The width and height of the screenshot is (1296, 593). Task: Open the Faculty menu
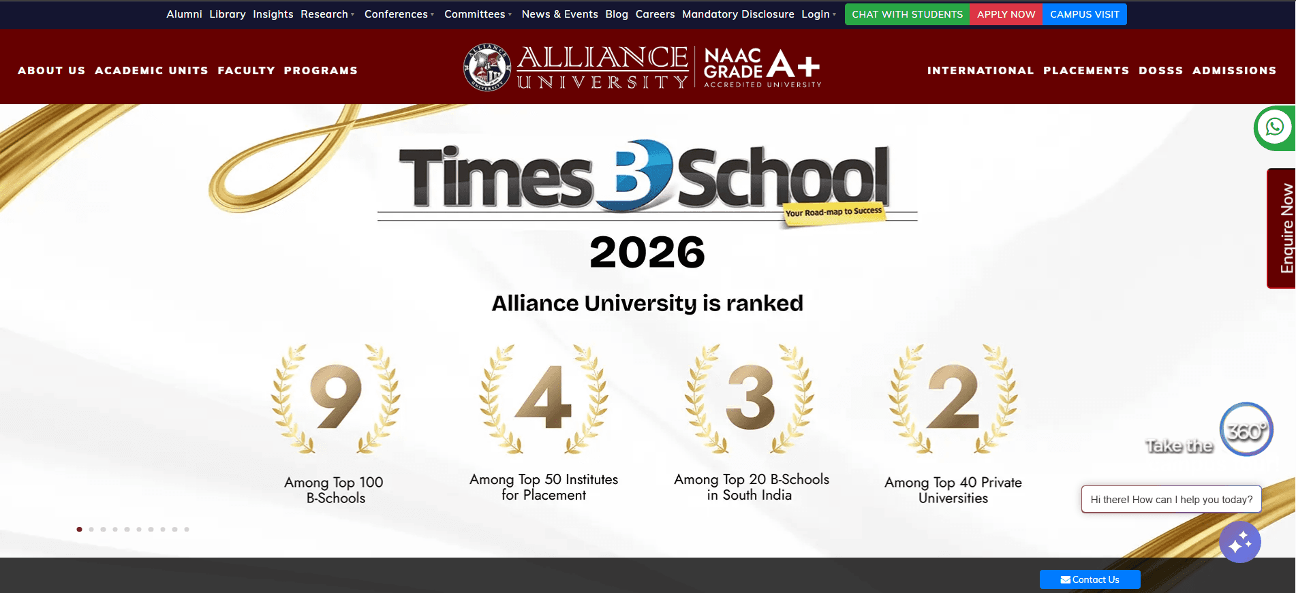pos(247,70)
